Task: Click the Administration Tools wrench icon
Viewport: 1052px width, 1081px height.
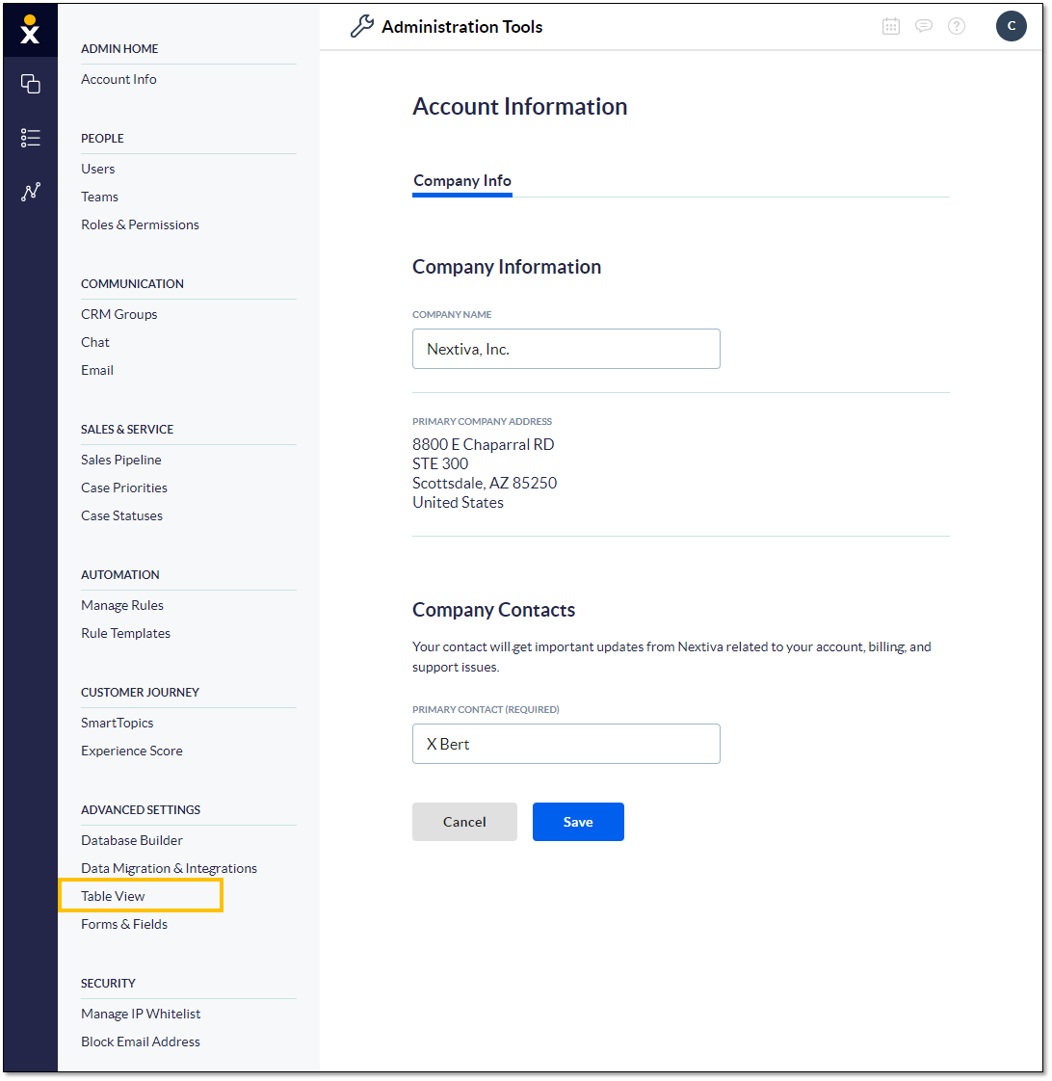Action: (362, 26)
